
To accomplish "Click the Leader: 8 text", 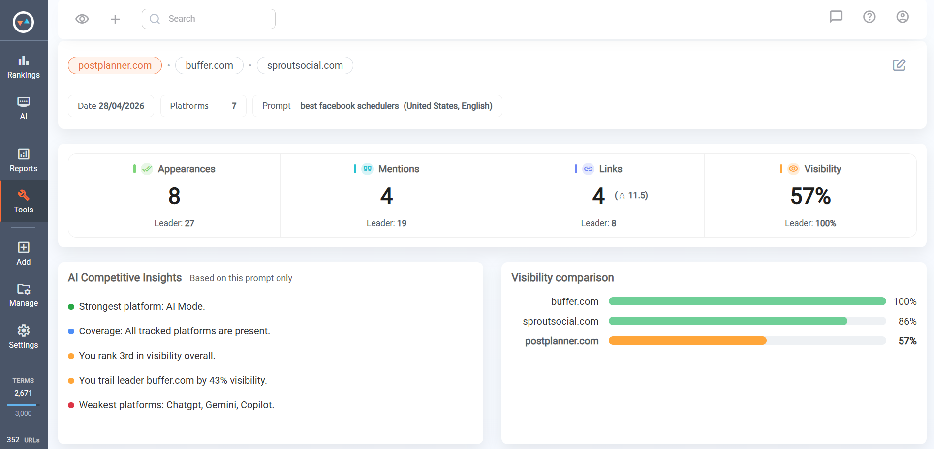I will point(598,223).
